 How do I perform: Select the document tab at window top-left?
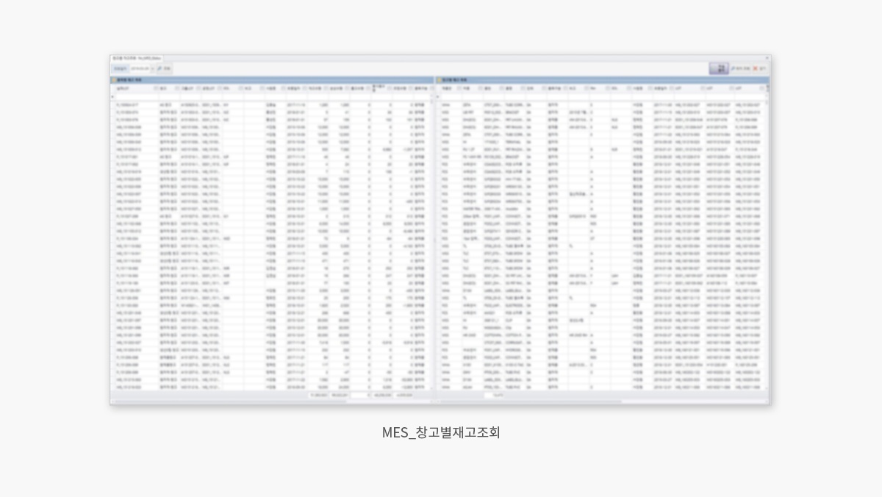point(137,57)
